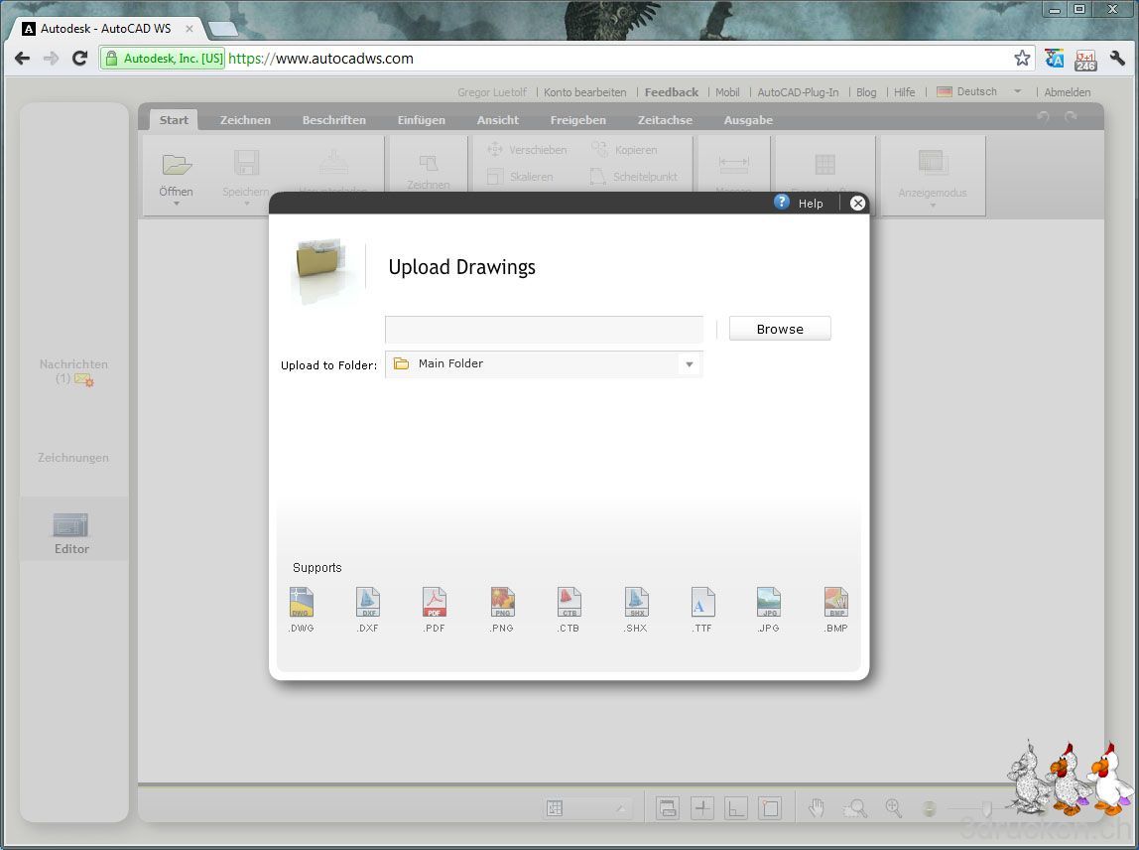Image resolution: width=1139 pixels, height=850 pixels.
Task: Click the undo arrow in ribbon
Action: point(1043,117)
